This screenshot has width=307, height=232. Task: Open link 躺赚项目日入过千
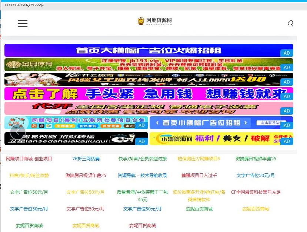point(199,176)
